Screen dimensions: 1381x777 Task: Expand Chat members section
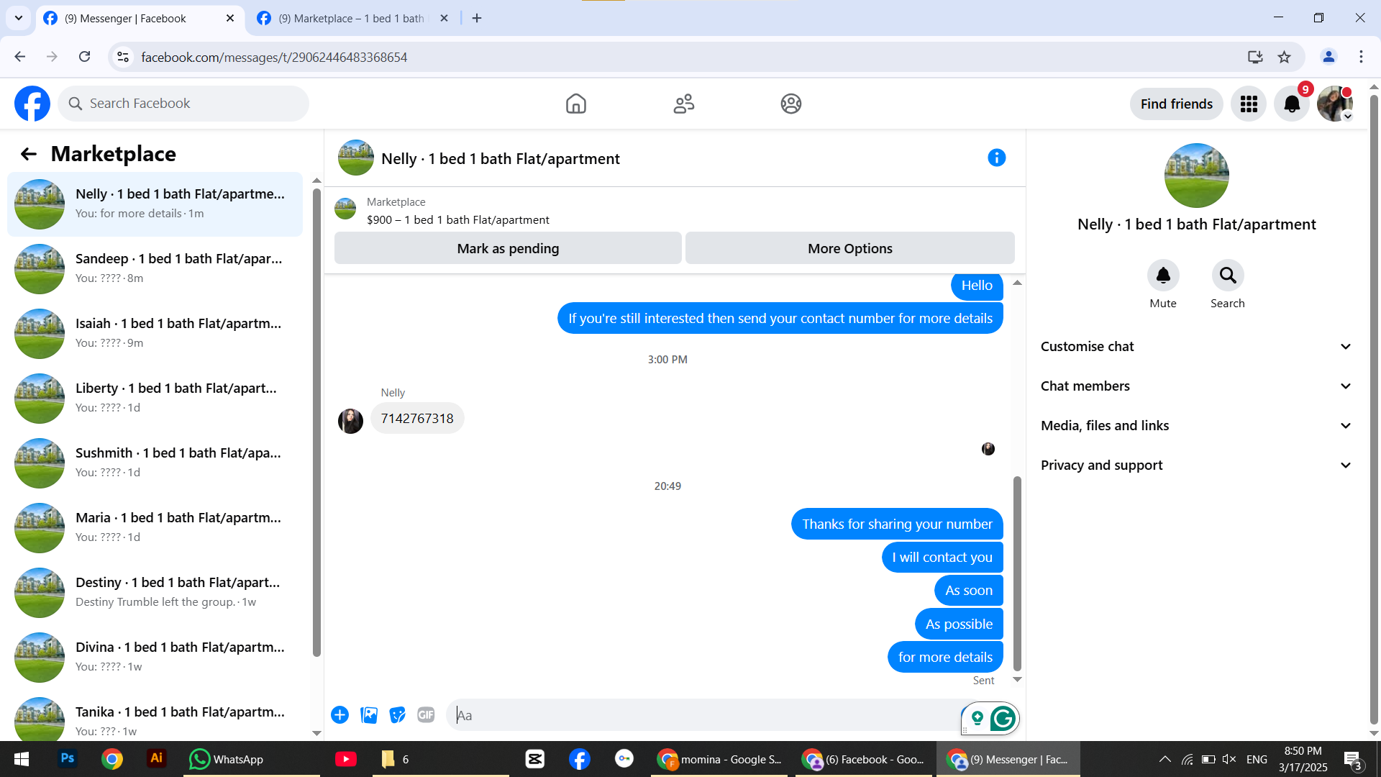coord(1196,386)
